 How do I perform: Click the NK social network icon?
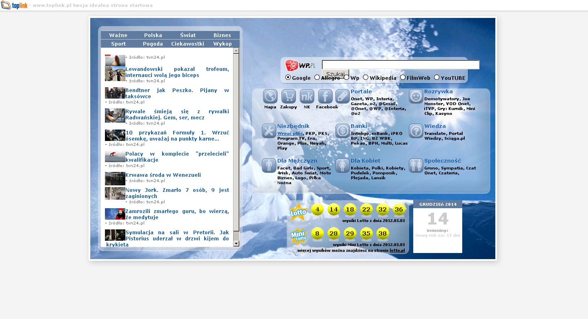pos(307,97)
